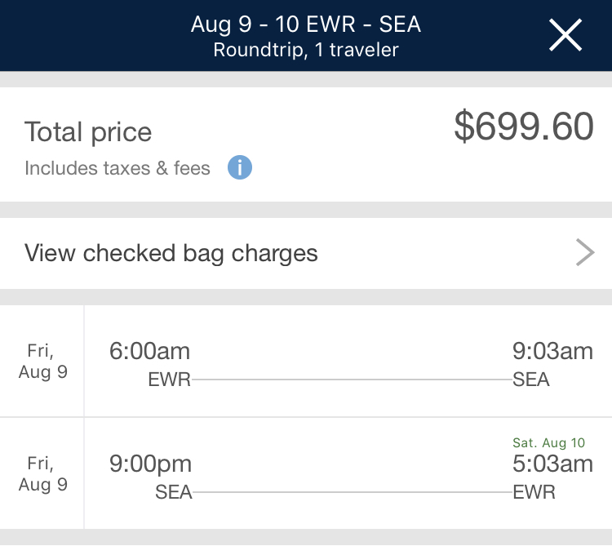612x555 pixels.
Task: Tap the $699.60 total price amount
Action: (x=523, y=127)
